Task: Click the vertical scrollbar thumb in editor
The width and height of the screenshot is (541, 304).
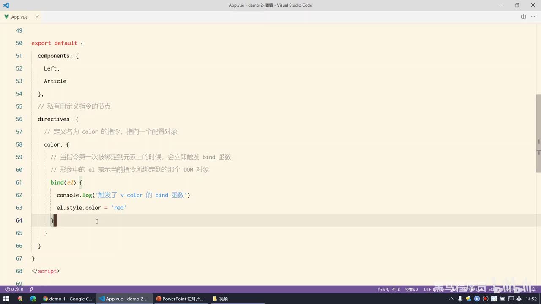Action: coord(538,133)
